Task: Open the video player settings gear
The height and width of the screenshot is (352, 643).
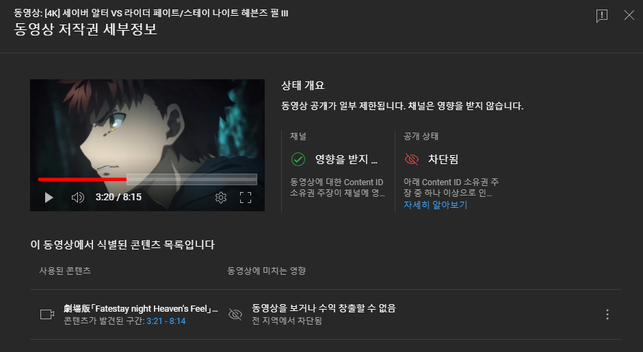Action: pyautogui.click(x=221, y=198)
